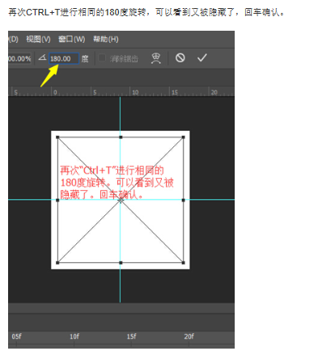
Task: Toggle the 消除锯齿 anti-alias checkbox
Action: click(x=102, y=58)
